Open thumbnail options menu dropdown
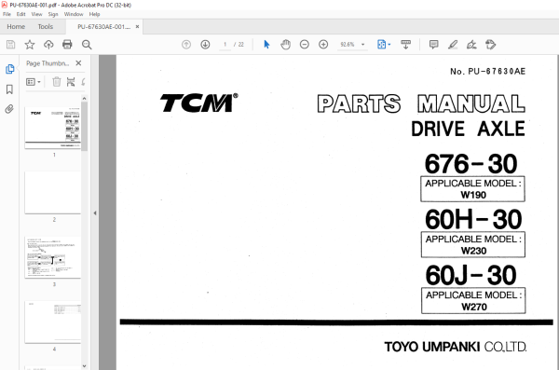This screenshot has width=559, height=370. point(34,82)
